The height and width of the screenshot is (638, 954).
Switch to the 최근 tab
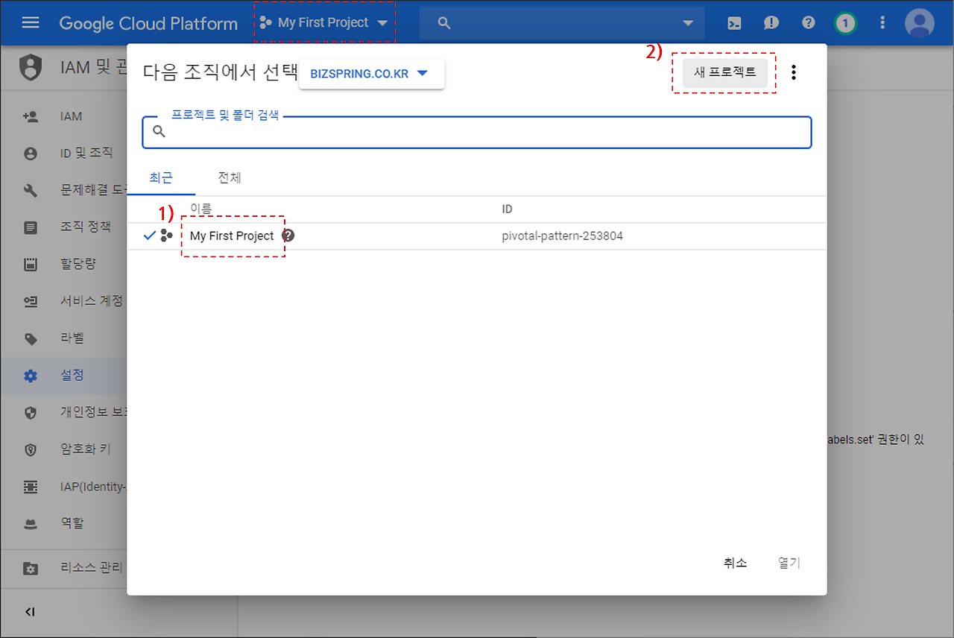[161, 177]
